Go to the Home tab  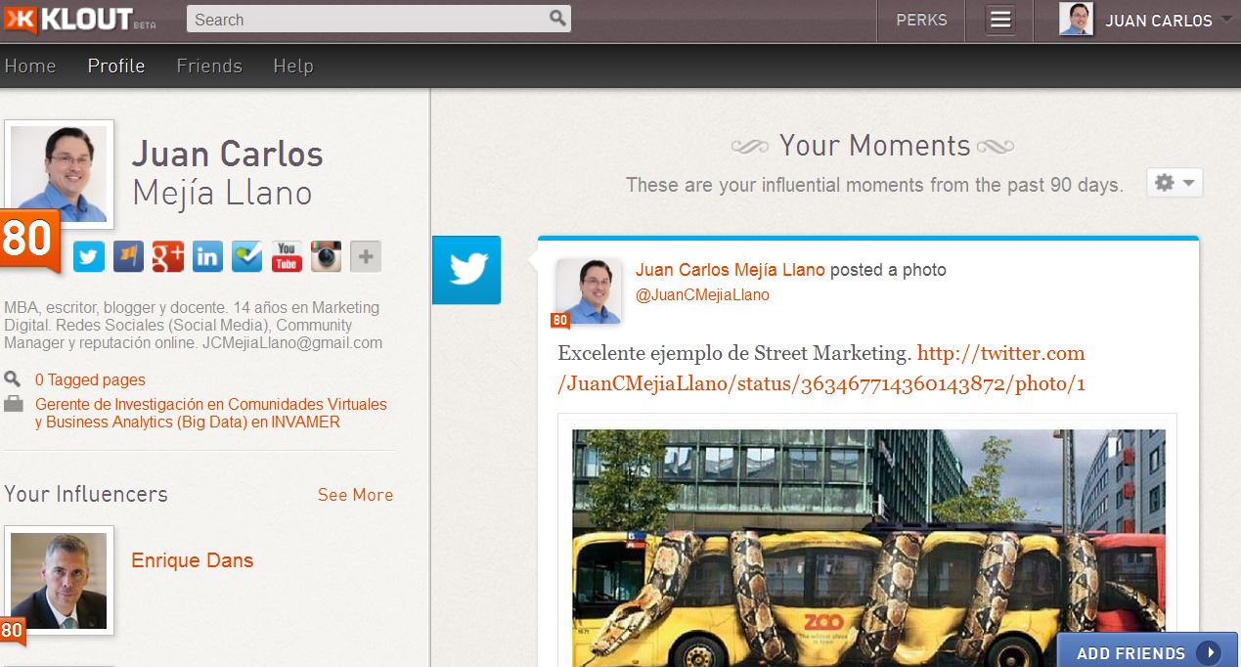30,67
